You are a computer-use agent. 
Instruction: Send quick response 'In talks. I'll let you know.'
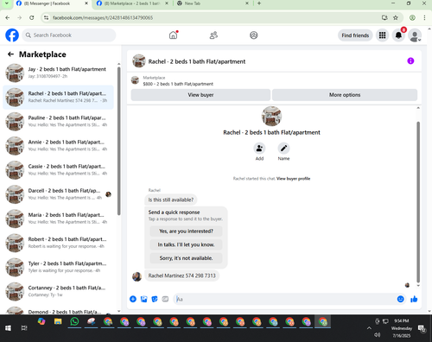pyautogui.click(x=186, y=244)
